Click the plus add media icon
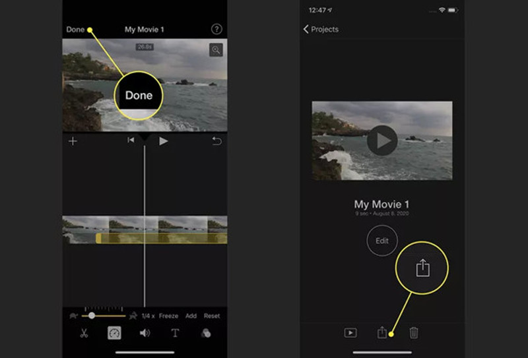 pos(73,141)
